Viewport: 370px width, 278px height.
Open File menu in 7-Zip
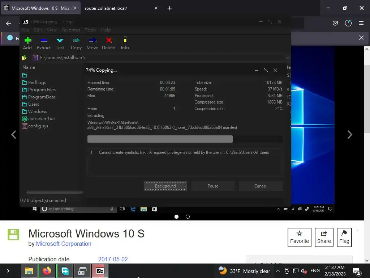pos(26,30)
